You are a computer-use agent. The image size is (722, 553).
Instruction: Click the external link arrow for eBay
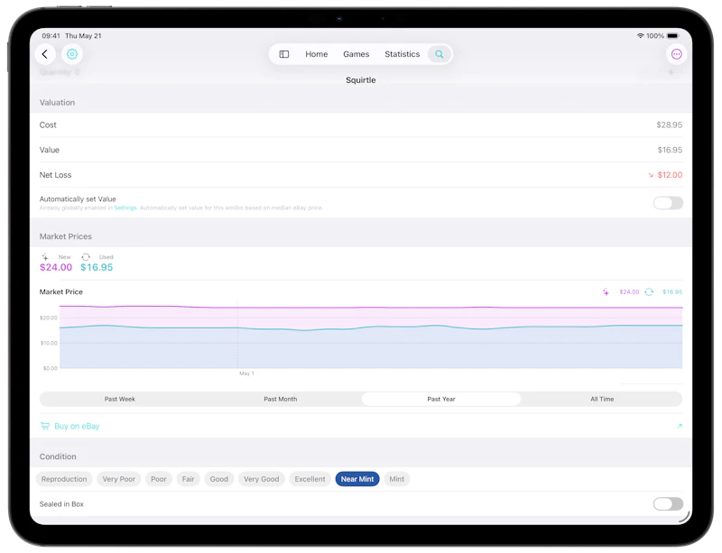click(680, 427)
